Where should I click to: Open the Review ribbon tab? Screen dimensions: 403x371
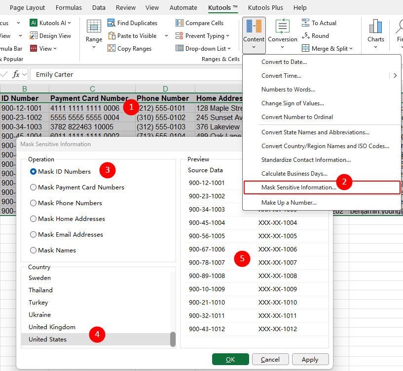coord(125,8)
